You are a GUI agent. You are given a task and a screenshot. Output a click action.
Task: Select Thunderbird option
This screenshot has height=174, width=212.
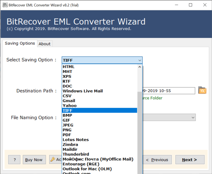(x=99, y=154)
